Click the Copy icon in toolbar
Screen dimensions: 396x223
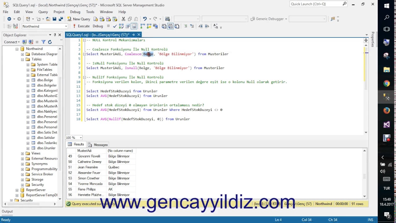coord(130,19)
